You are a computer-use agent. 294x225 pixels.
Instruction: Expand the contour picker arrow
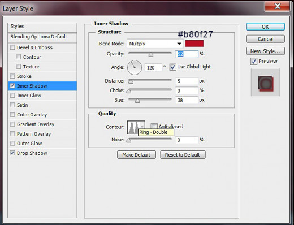coord(142,127)
